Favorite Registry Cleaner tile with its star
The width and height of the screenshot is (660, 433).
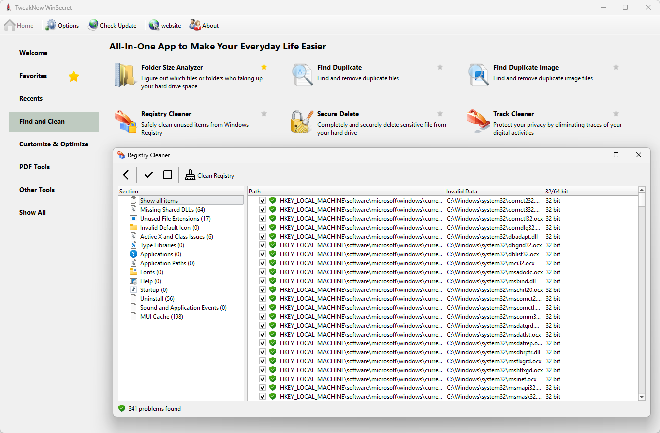point(264,114)
